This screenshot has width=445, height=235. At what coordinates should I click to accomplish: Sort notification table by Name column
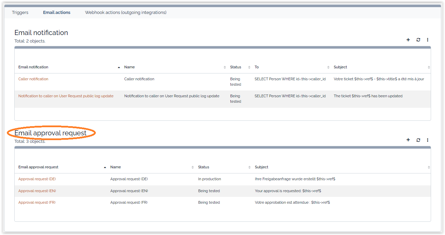point(130,67)
